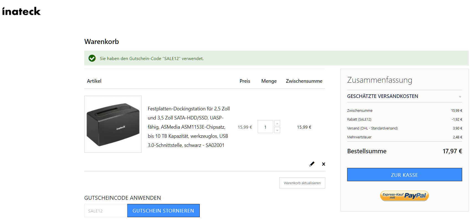
Task: Click the Gutscheincode anwenden heading
Action: 122,198
